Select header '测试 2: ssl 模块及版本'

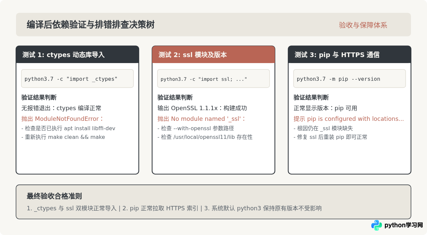tap(213, 54)
